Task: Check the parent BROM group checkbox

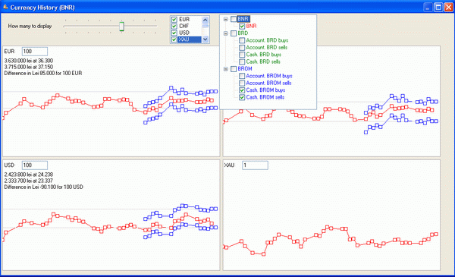Action: pos(234,69)
